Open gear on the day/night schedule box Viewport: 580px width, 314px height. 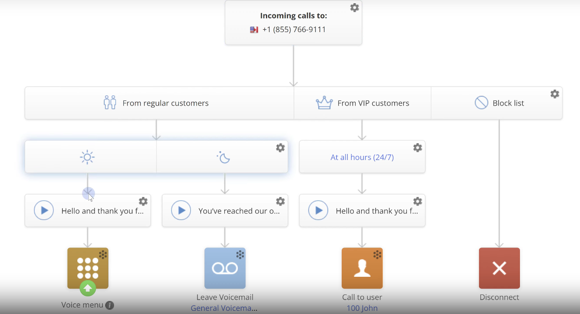click(280, 148)
